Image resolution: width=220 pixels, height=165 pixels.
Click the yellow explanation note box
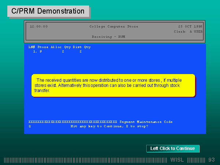click(113, 85)
